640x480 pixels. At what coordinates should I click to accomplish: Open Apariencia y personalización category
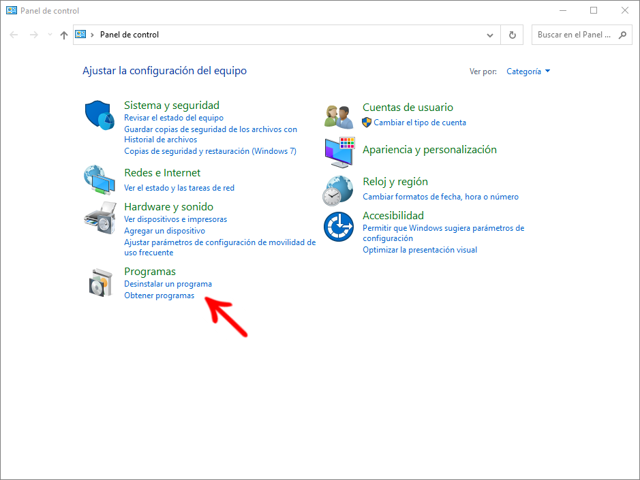[430, 150]
